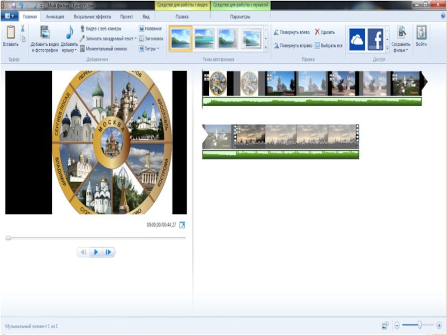Click Добавить видео и фотографии icon
The image size is (447, 335).
click(x=44, y=33)
